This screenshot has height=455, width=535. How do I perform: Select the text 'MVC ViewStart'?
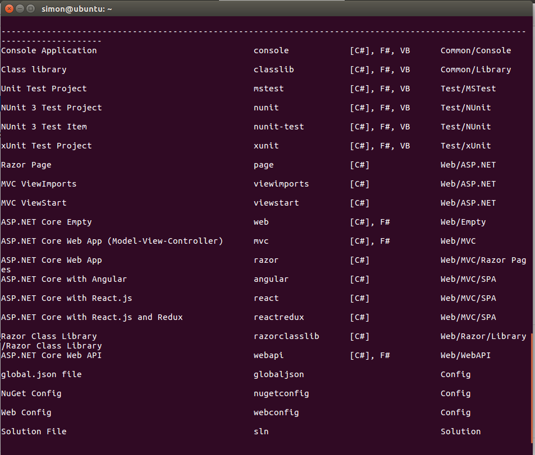[34, 203]
